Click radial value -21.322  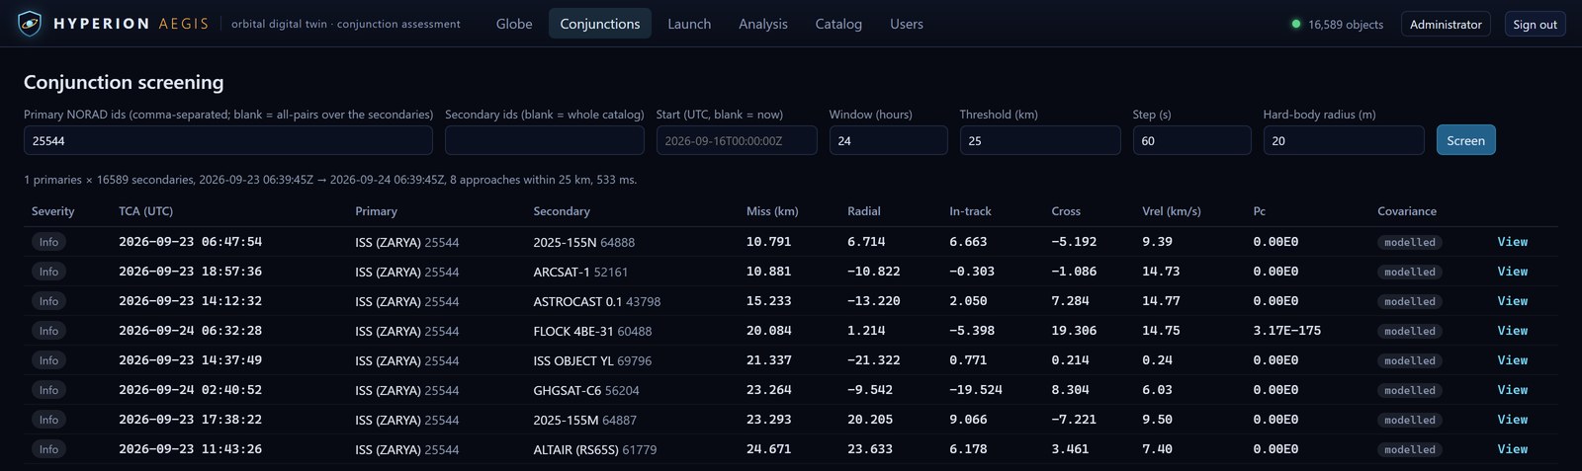coord(874,360)
